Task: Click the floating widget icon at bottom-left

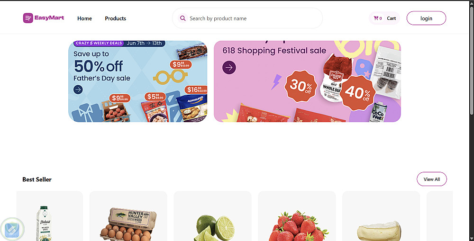Action: (x=12, y=230)
